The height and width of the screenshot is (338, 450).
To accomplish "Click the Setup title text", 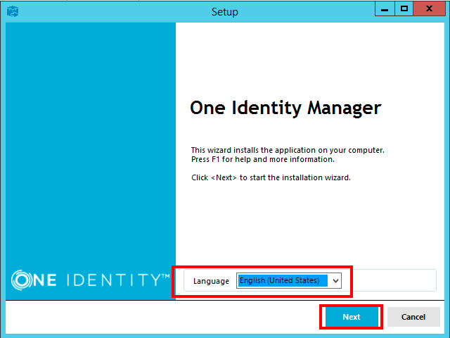I will (x=225, y=12).
